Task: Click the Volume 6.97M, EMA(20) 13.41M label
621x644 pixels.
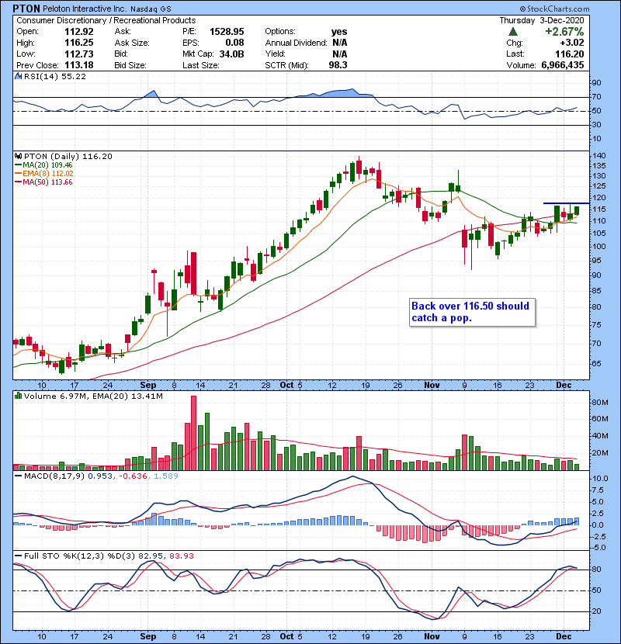Action: click(93, 396)
